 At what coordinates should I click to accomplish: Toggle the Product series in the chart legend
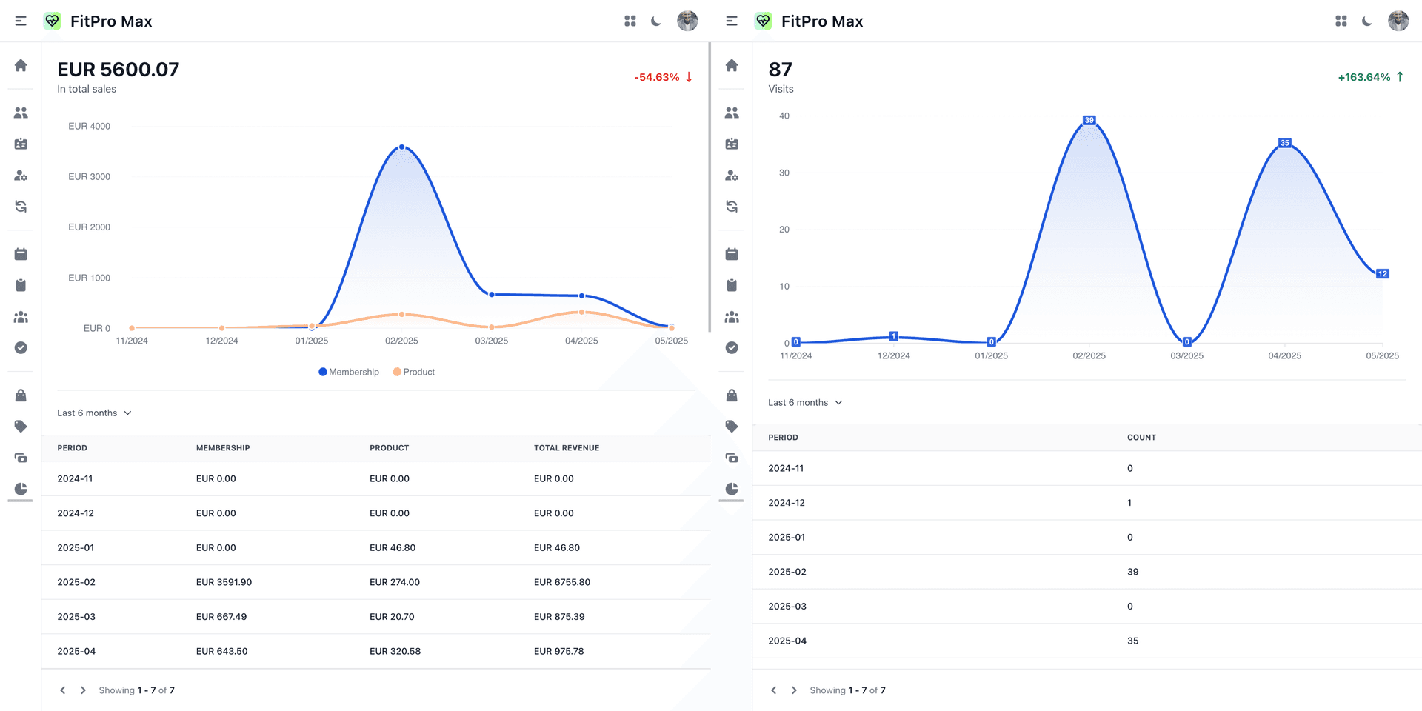397,371
